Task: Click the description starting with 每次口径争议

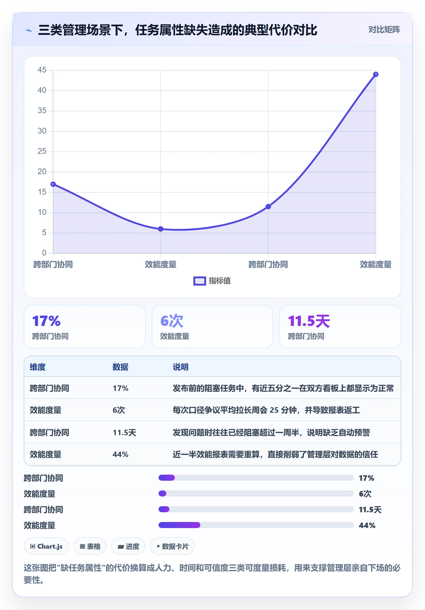Action: 266,410
